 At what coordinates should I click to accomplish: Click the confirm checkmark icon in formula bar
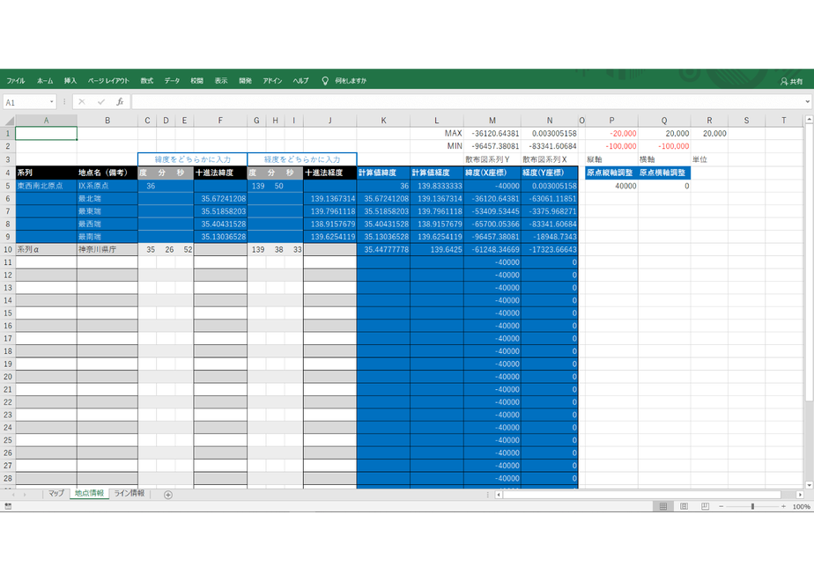coord(101,102)
